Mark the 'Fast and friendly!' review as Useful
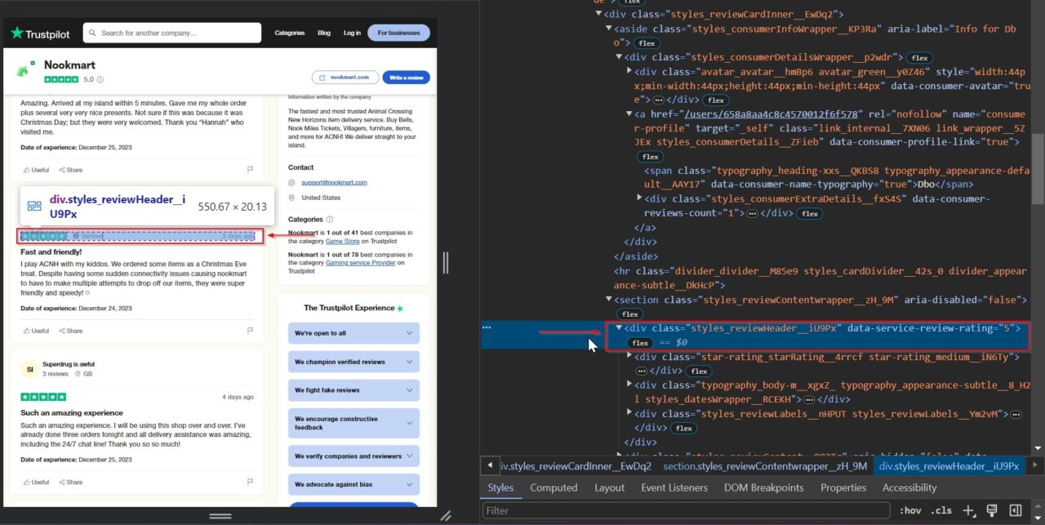Screen dimensions: 1045x525 pyautogui.click(x=37, y=331)
